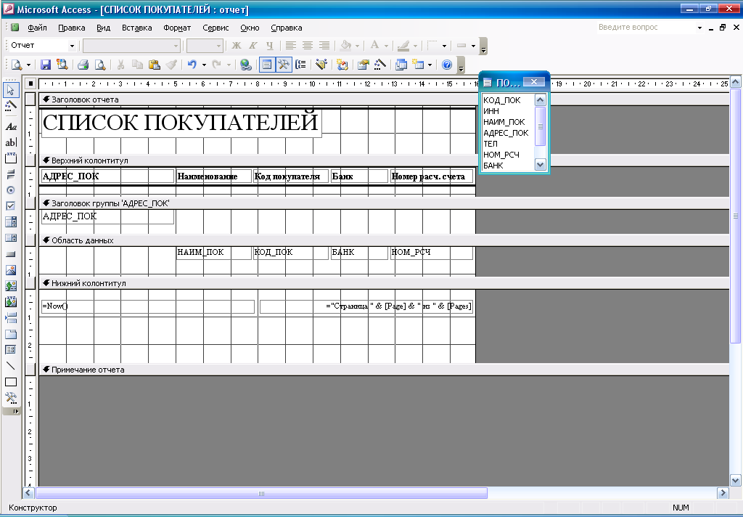The height and width of the screenshot is (517, 743).
Task: Select НОМ_РСЧ in the field list
Action: (x=501, y=155)
